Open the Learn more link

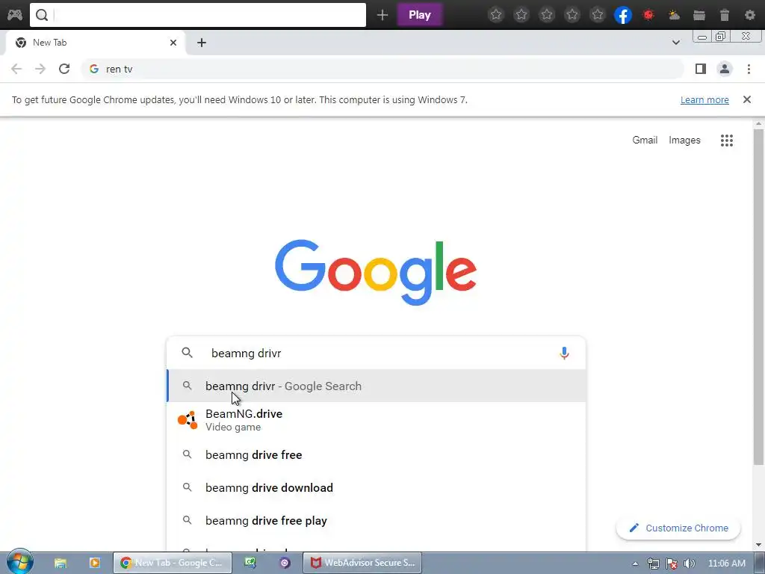pyautogui.click(x=704, y=100)
